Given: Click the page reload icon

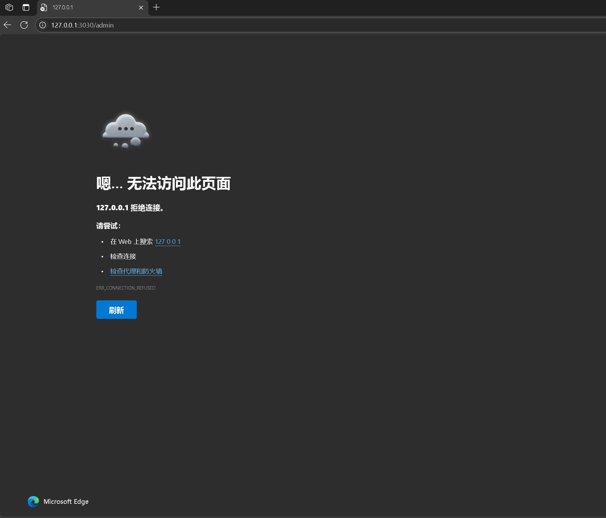Looking at the screenshot, I should point(24,25).
